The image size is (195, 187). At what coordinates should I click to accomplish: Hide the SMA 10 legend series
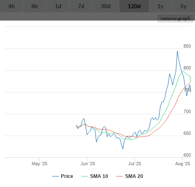(99, 176)
